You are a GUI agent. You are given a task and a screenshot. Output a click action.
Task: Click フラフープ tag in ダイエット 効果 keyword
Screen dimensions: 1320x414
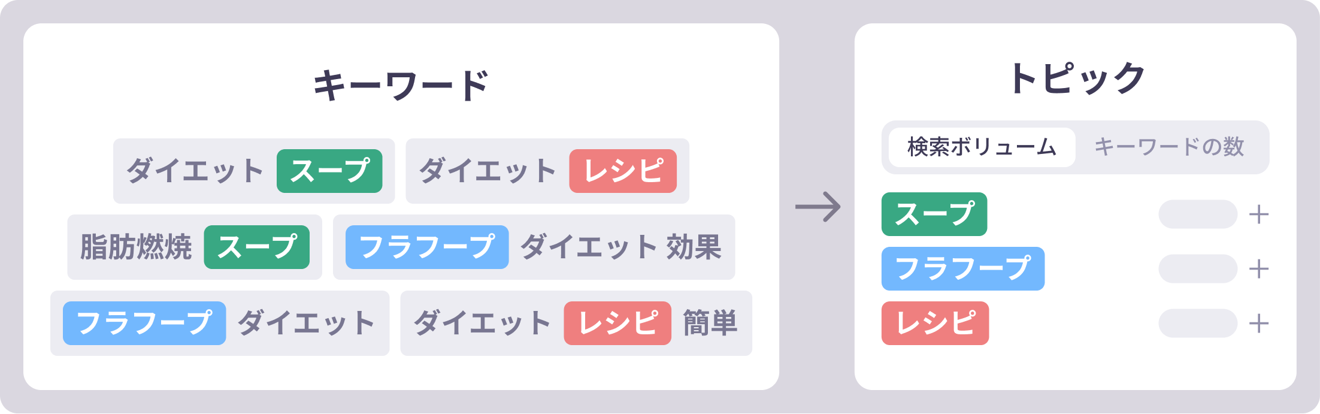tap(427, 247)
